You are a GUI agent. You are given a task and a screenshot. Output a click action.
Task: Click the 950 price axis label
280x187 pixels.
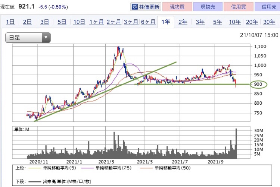258,75
